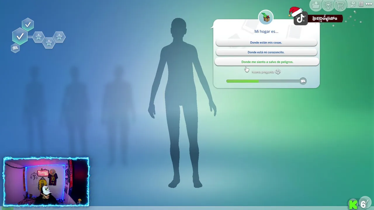
Task: Open the story mode book hexagon
Action: pos(15,48)
